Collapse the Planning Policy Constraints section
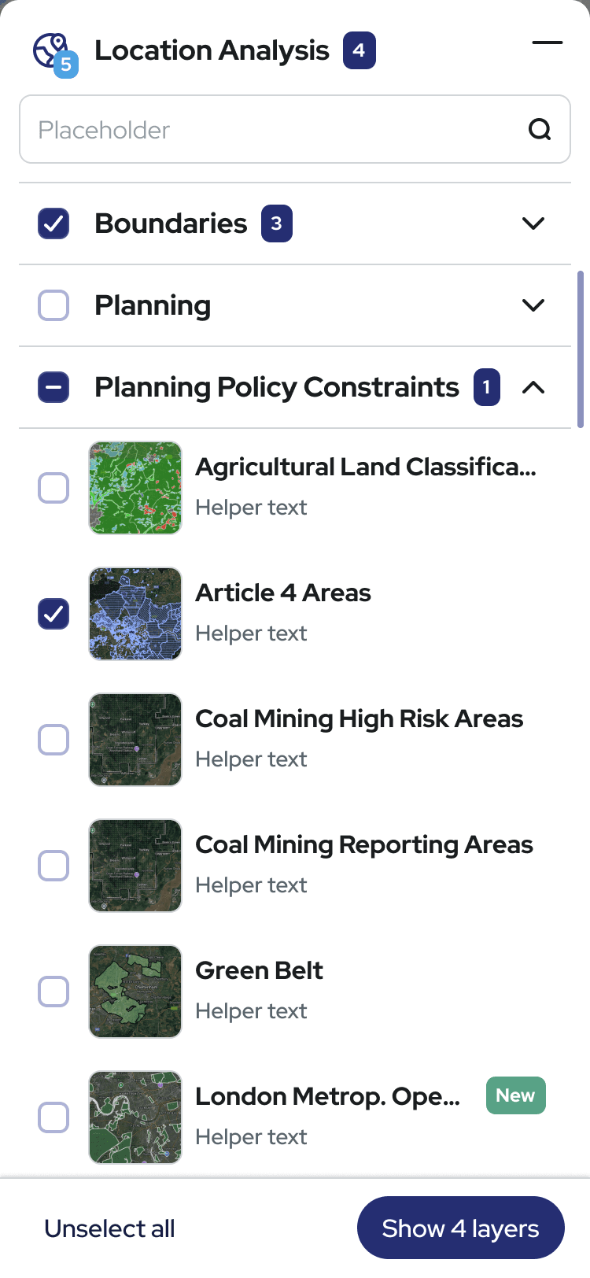The width and height of the screenshot is (590, 1278). [533, 387]
